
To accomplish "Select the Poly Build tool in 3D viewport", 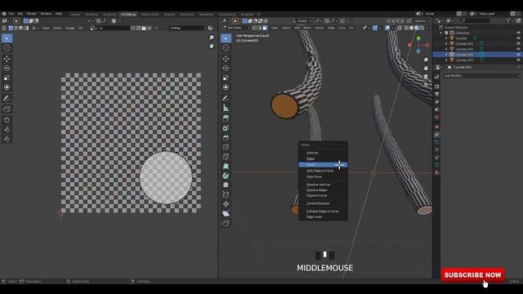I will pyautogui.click(x=226, y=166).
